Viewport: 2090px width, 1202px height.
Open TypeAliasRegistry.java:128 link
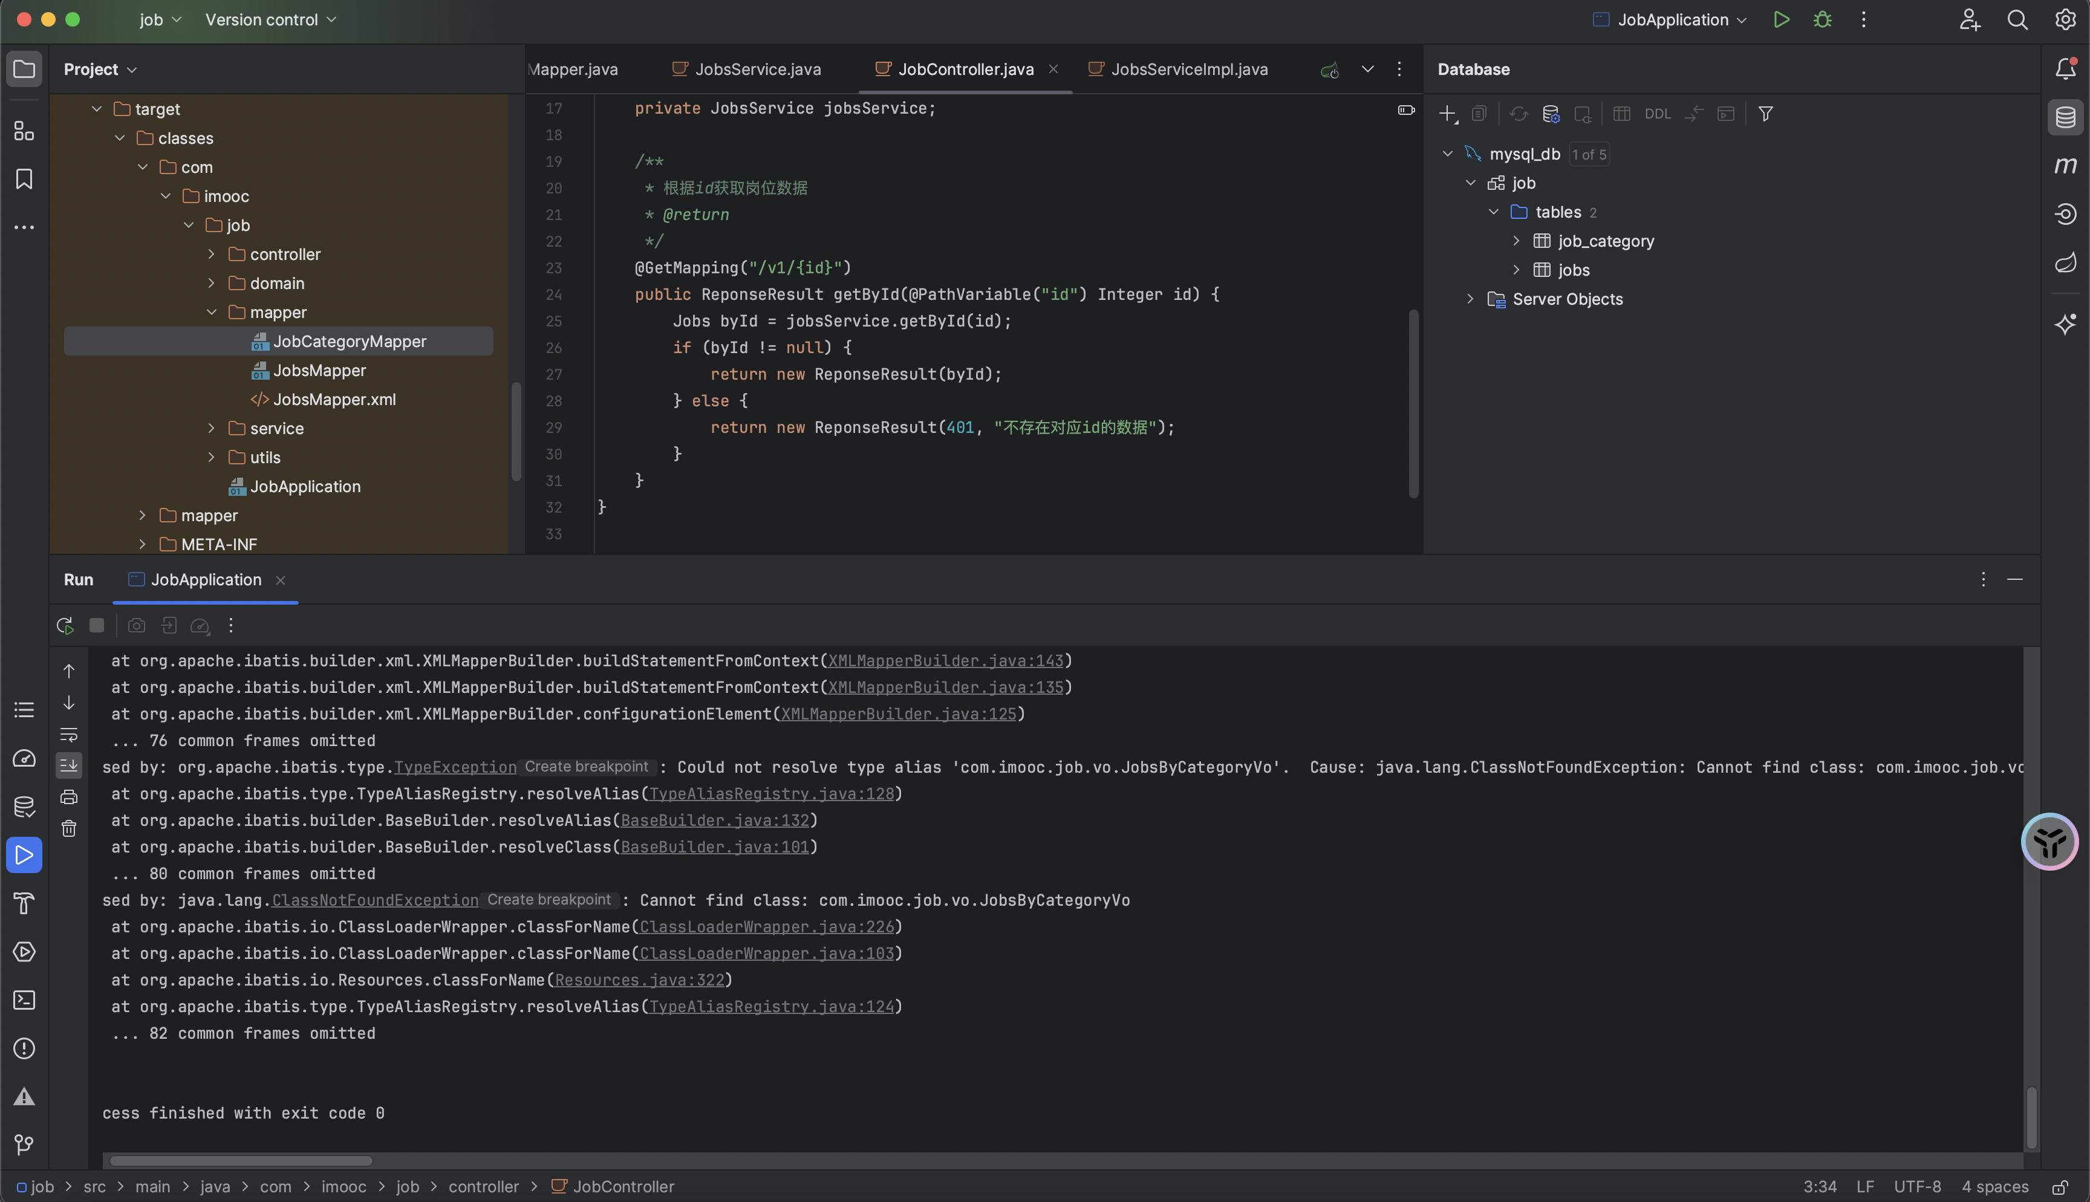[772, 794]
